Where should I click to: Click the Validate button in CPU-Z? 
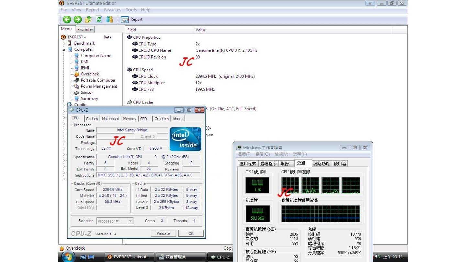(163, 233)
